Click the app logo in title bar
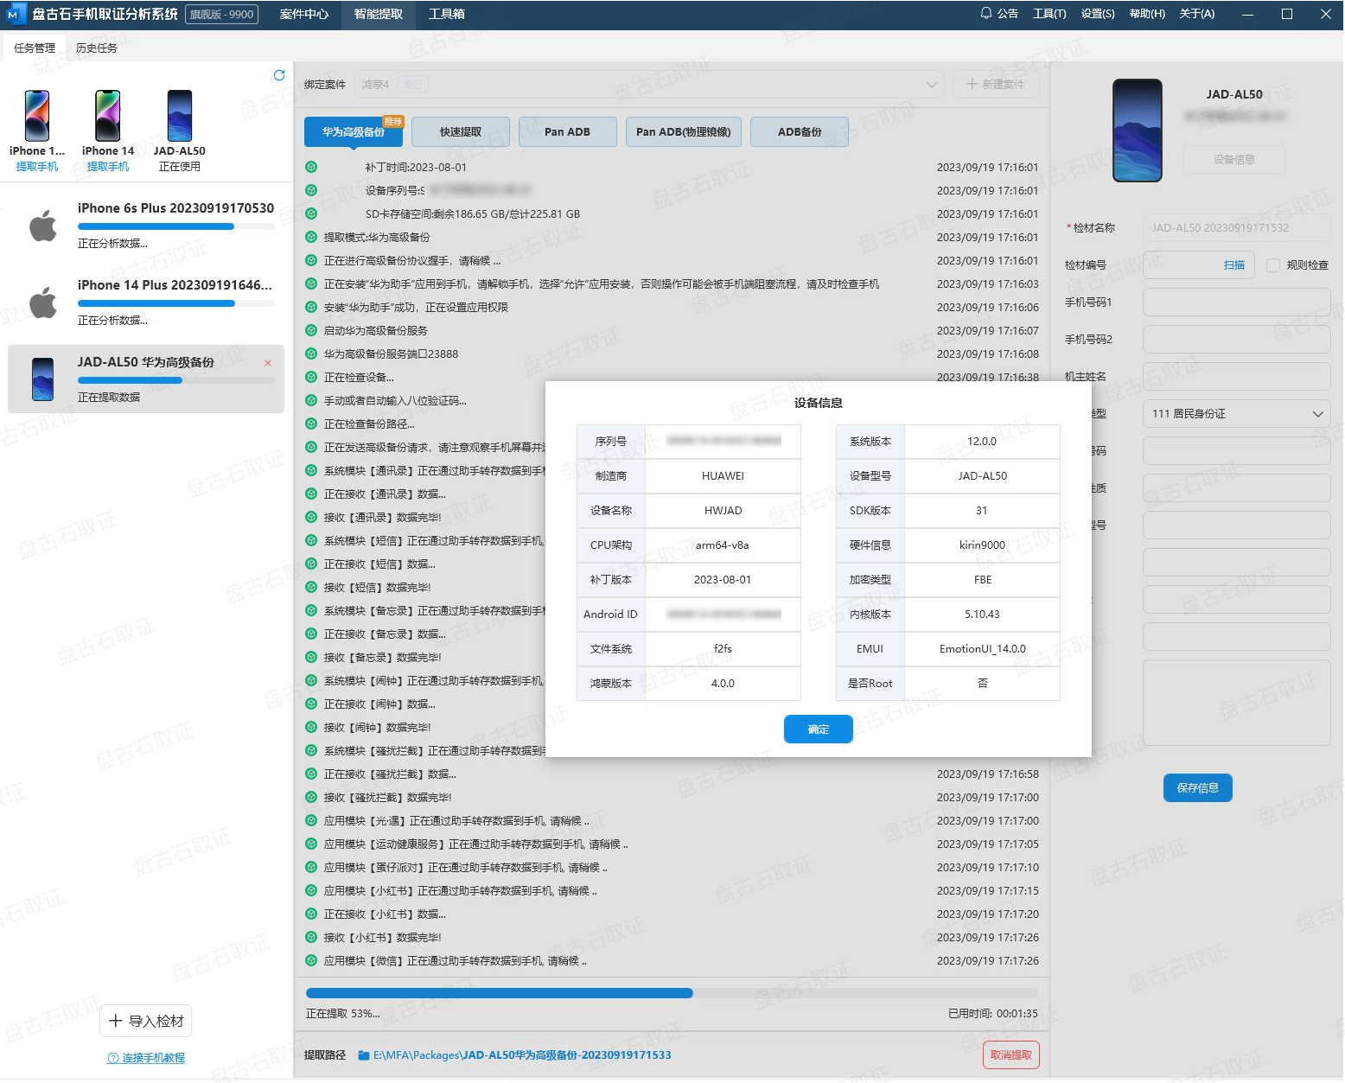Image resolution: width=1345 pixels, height=1083 pixels. click(x=15, y=14)
